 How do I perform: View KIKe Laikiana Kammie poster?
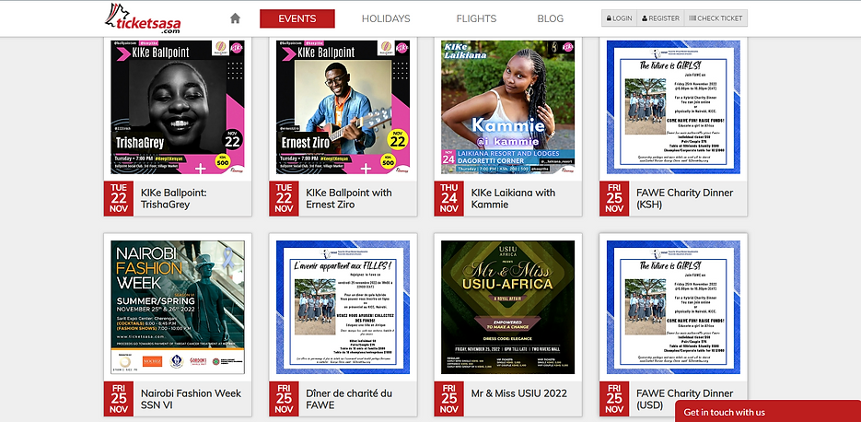pos(507,107)
